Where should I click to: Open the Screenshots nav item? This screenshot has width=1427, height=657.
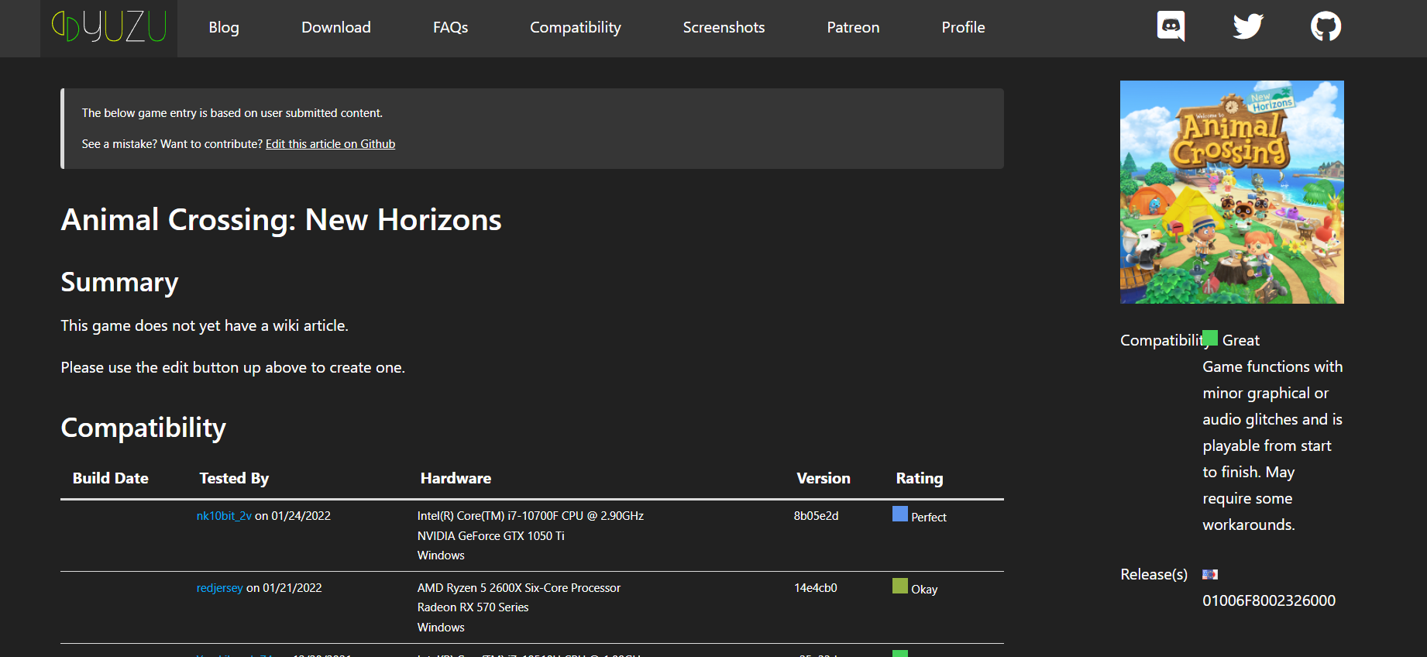pyautogui.click(x=724, y=28)
